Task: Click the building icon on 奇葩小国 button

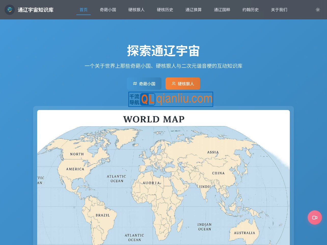Action: click(x=135, y=83)
